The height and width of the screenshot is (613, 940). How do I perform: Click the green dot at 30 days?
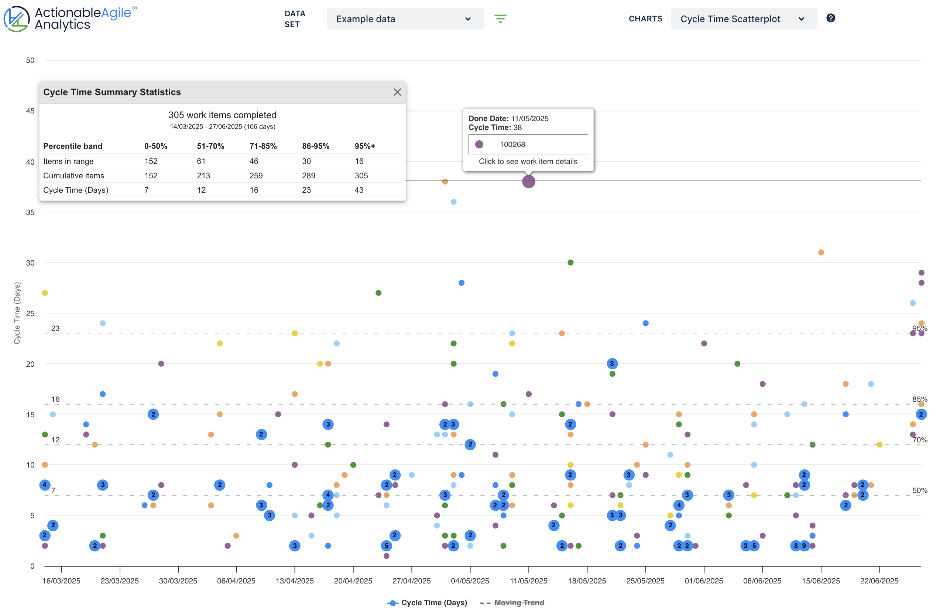pyautogui.click(x=570, y=262)
